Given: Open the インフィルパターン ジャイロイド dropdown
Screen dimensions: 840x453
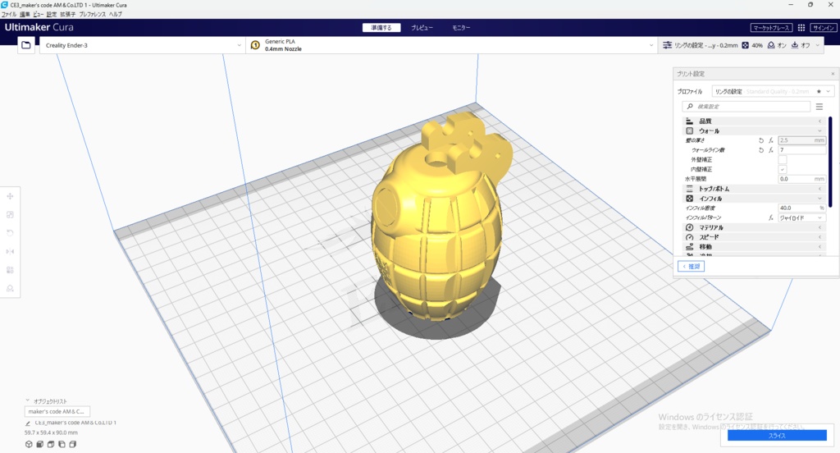Looking at the screenshot, I should point(801,217).
